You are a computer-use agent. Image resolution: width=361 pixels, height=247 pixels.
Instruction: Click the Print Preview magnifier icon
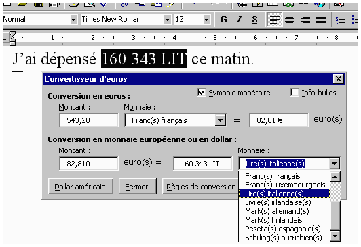(89, 4)
